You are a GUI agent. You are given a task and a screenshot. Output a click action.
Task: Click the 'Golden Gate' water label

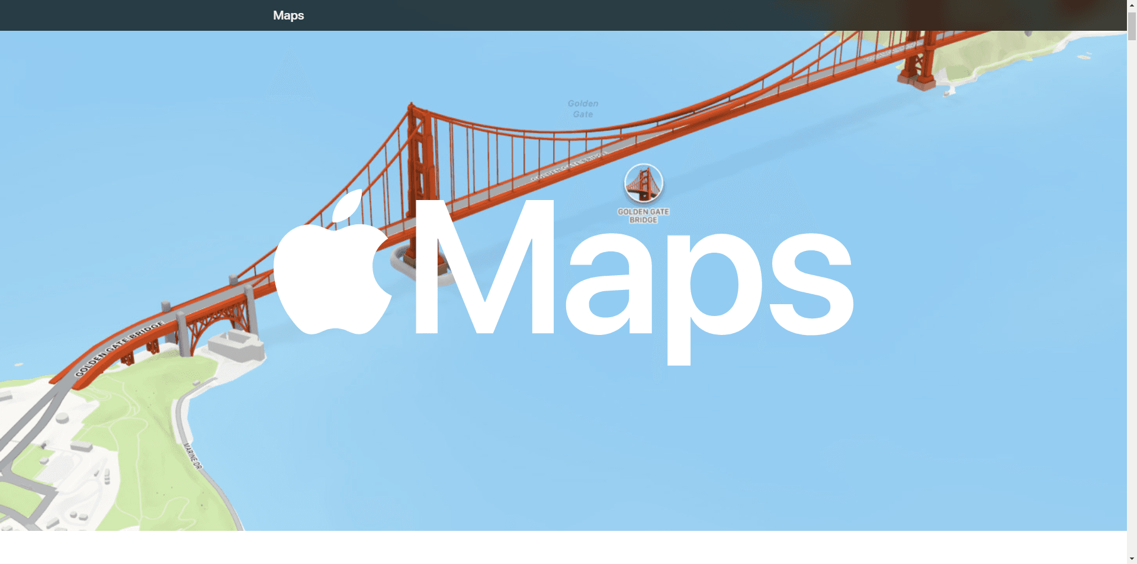[x=583, y=109]
